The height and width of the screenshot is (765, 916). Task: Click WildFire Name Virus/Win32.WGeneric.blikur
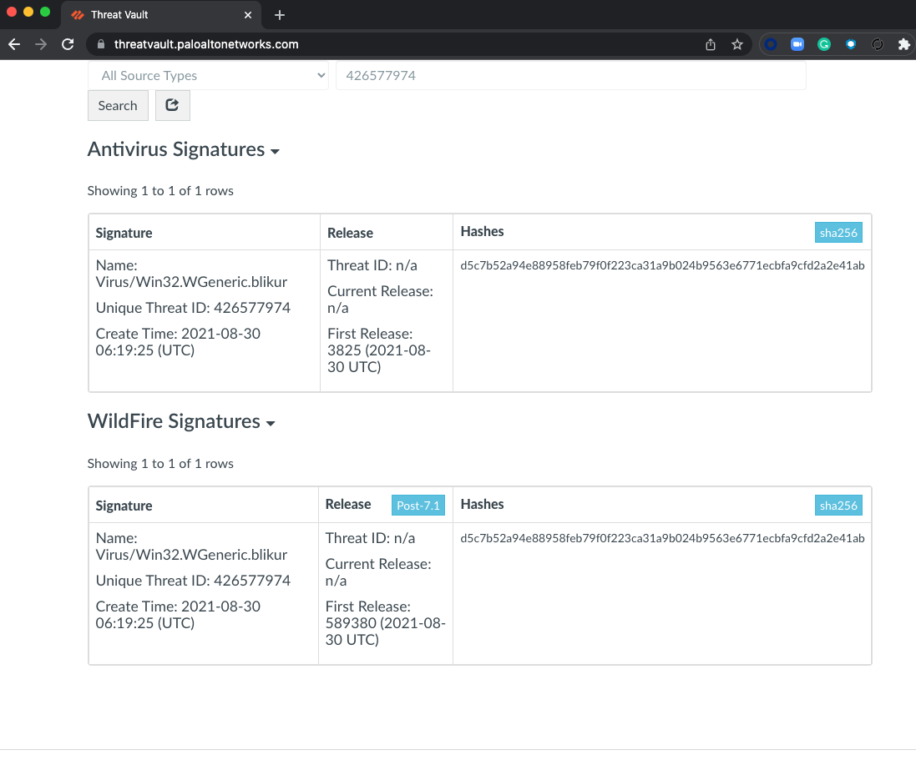[x=191, y=546]
